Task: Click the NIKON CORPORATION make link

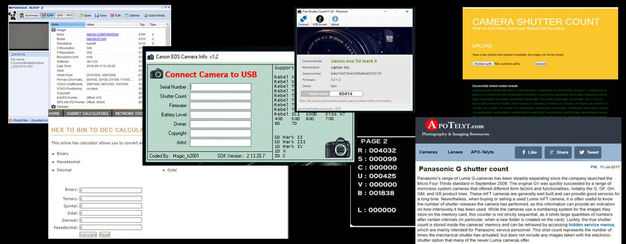Action: (102, 35)
